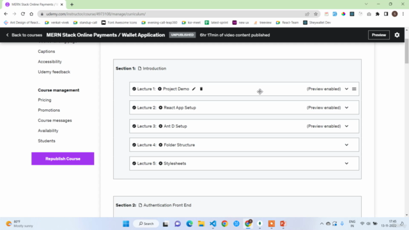
Task: Open Availability in sidebar
Action: [x=48, y=130]
